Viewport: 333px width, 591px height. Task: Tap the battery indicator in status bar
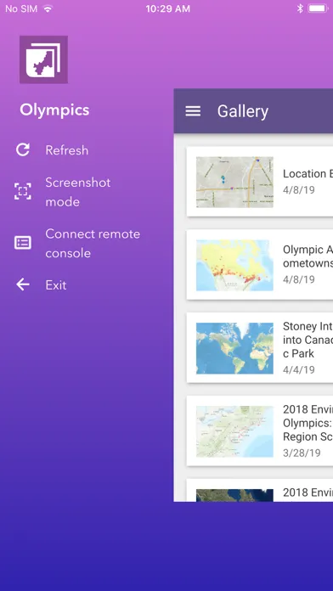[318, 8]
